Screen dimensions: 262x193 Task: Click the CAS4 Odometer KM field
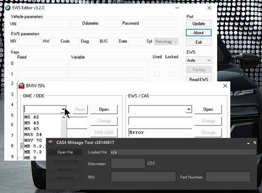tap(128, 163)
